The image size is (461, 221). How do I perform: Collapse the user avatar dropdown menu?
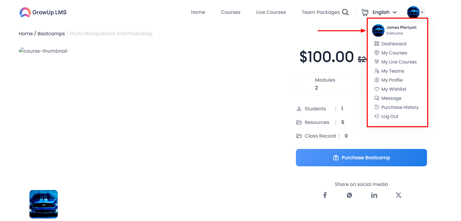(x=416, y=12)
